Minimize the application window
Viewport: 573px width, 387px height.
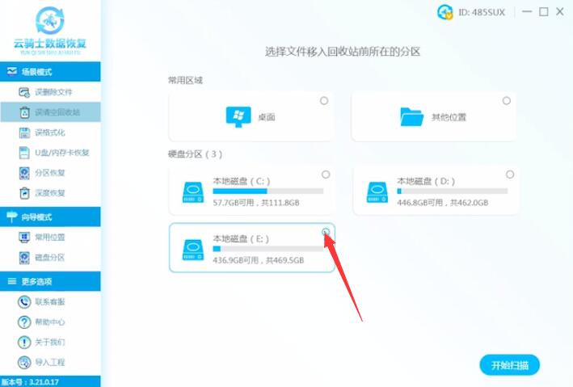click(527, 12)
